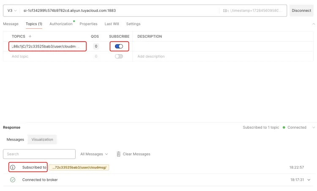Screen dimensions: 317x191
Task: Open the Visualization response tab
Action: pyautogui.click(x=42, y=140)
